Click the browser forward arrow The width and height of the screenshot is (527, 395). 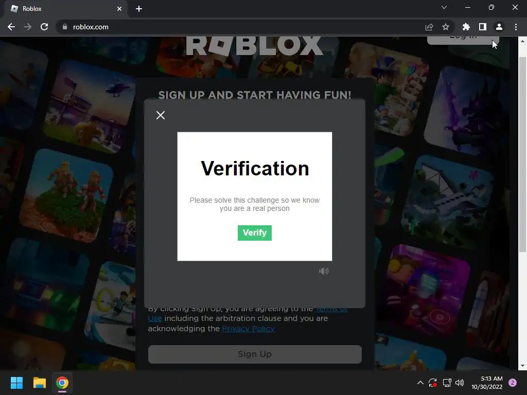[x=28, y=27]
